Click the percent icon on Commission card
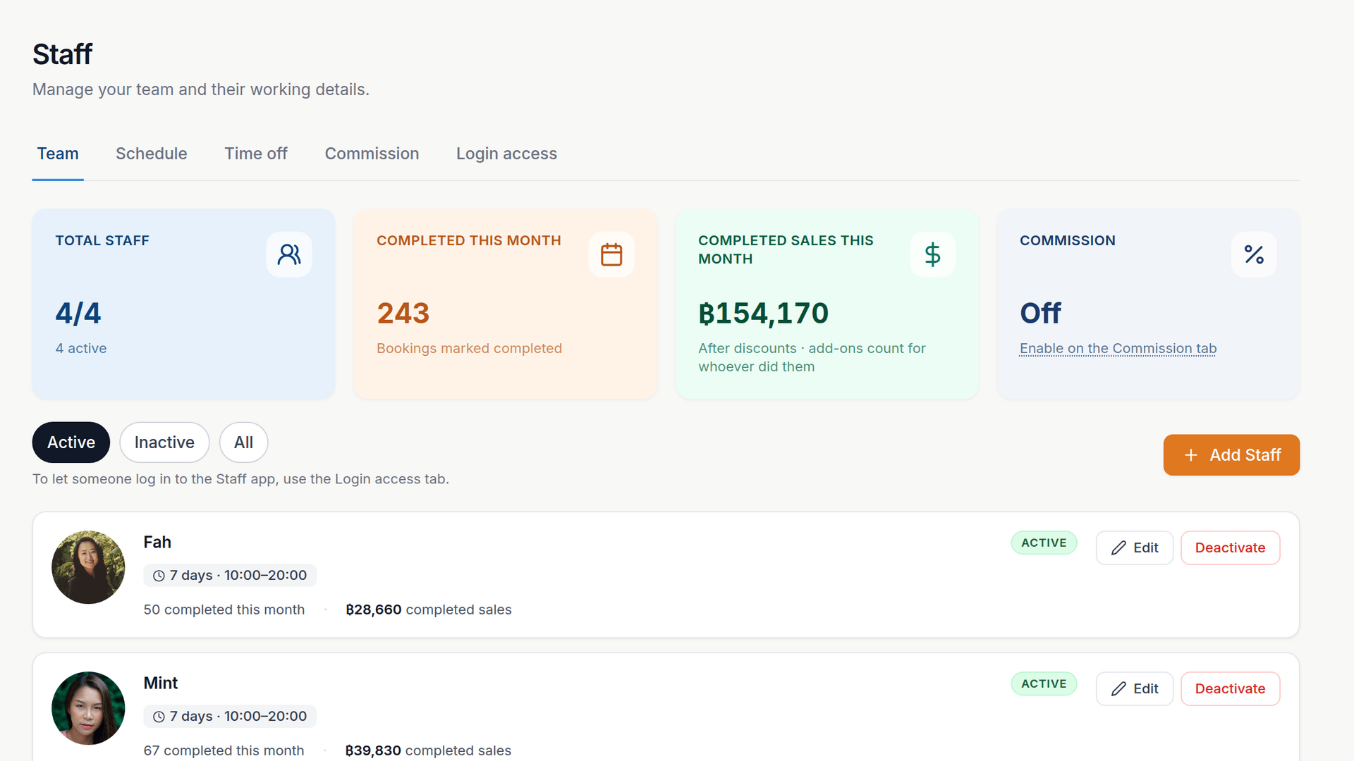Viewport: 1354px width, 761px height. 1254,254
